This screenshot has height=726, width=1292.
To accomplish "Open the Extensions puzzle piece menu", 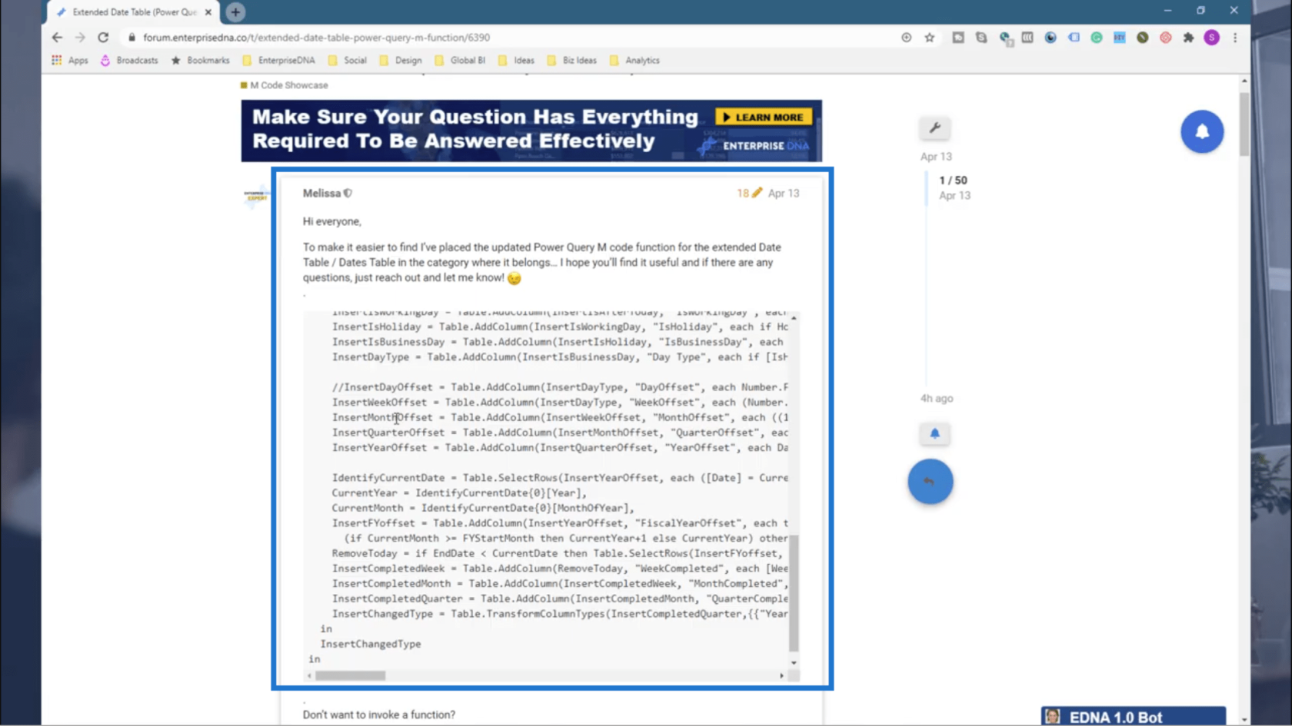I will 1188,37.
